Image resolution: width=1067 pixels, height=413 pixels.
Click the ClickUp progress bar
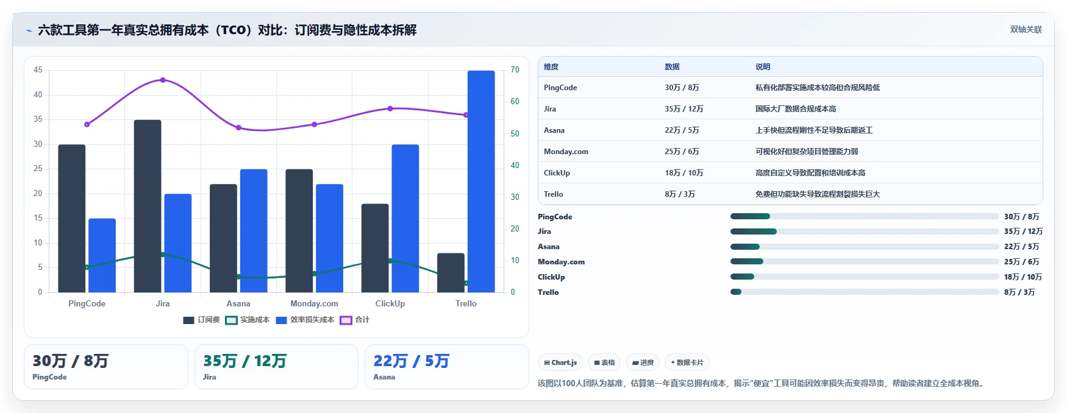tap(865, 277)
